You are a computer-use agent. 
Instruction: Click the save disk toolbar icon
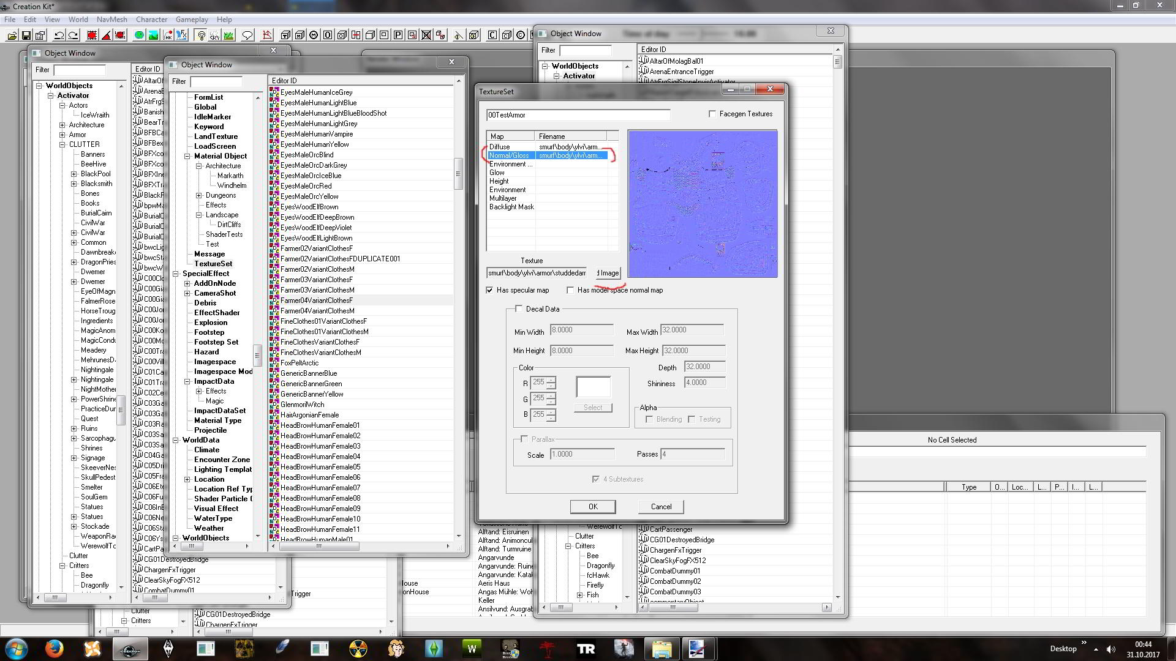[x=26, y=35]
